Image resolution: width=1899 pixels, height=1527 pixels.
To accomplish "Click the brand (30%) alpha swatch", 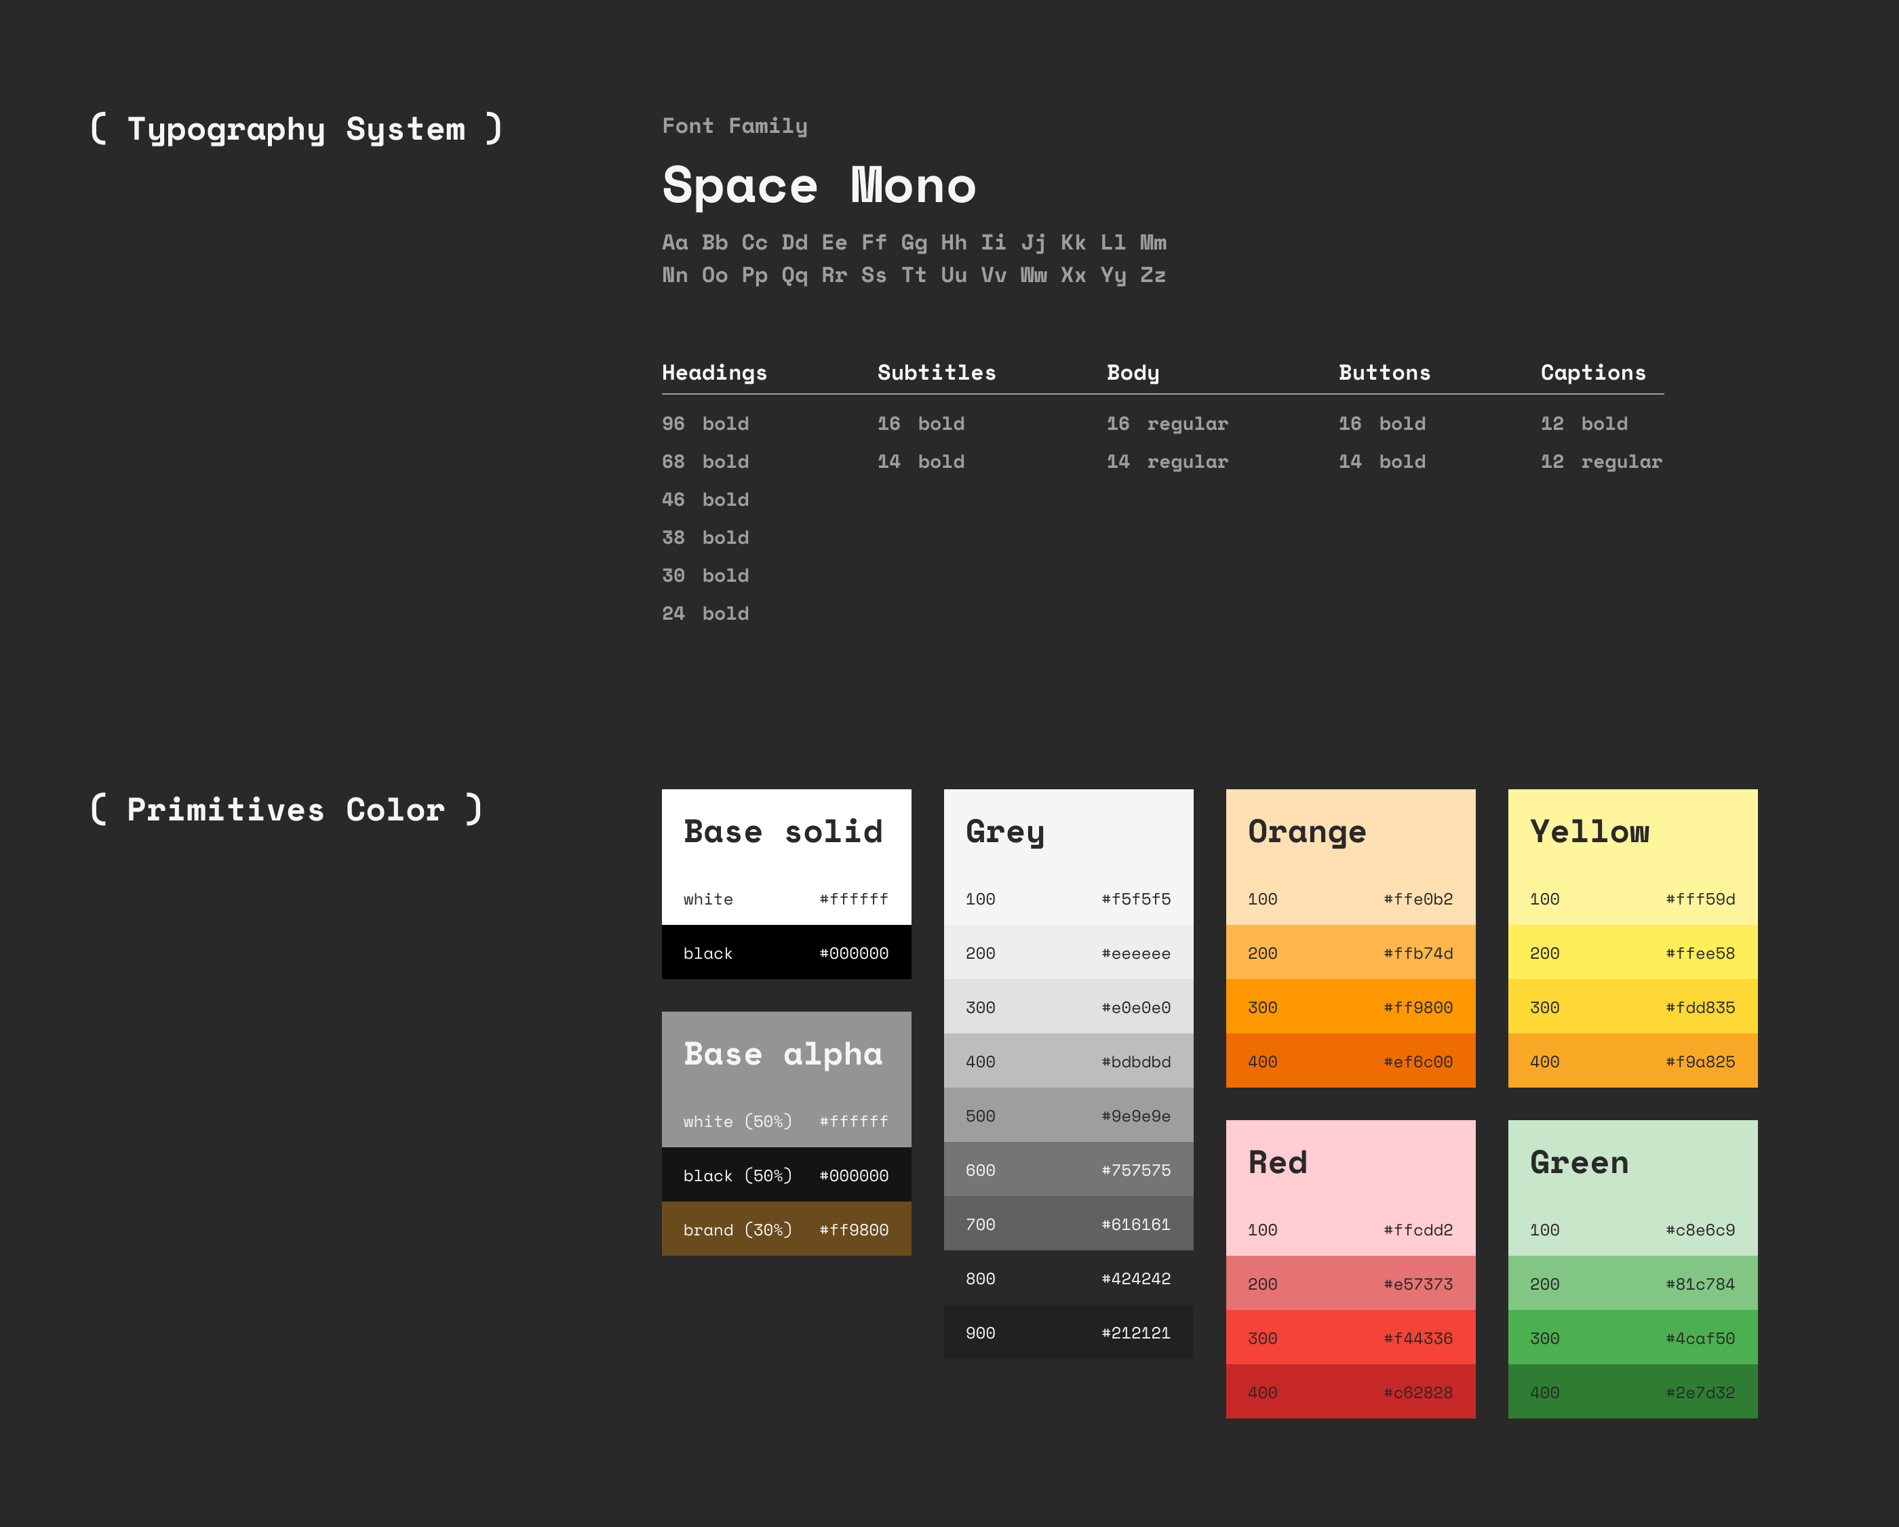I will coord(785,1229).
